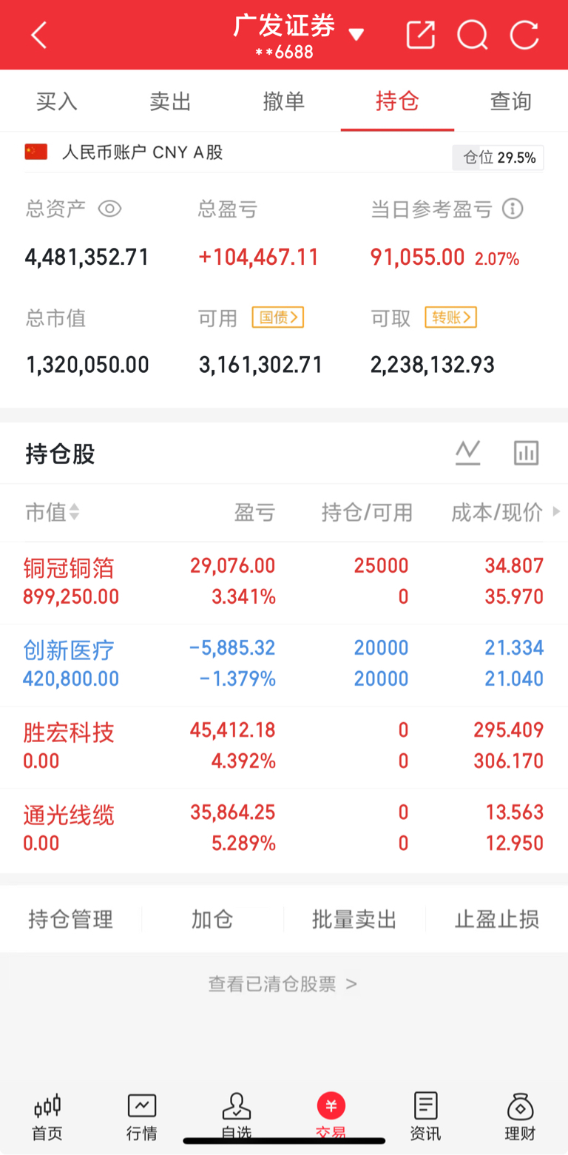Go to 资讯 in bottom navigation
The width and height of the screenshot is (568, 1155).
click(x=426, y=1117)
